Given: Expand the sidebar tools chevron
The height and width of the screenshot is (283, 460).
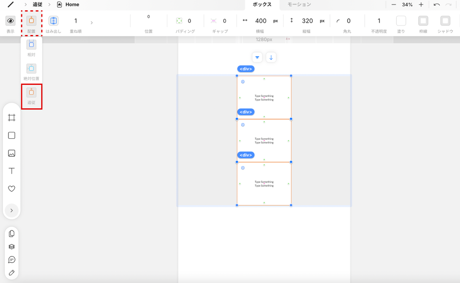Looking at the screenshot, I should point(12,210).
